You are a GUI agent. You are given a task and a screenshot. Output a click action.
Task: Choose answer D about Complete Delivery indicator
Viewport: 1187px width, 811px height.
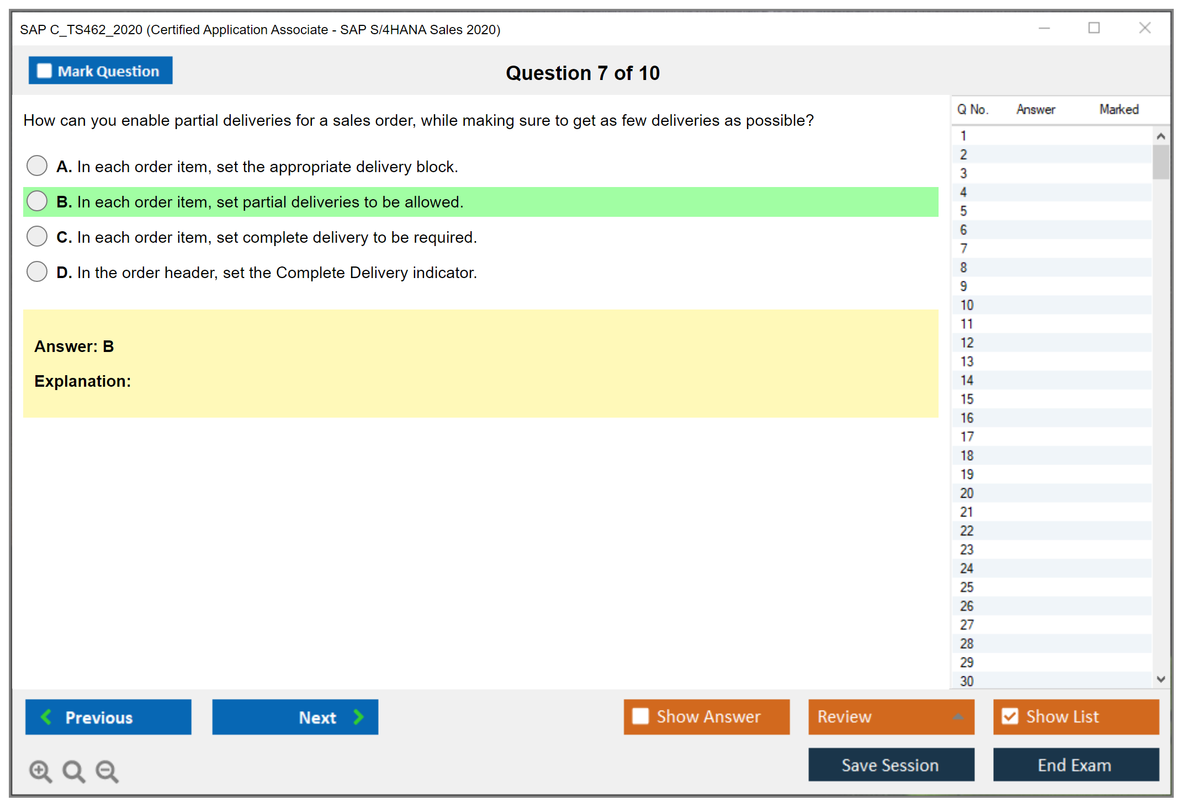coord(37,271)
